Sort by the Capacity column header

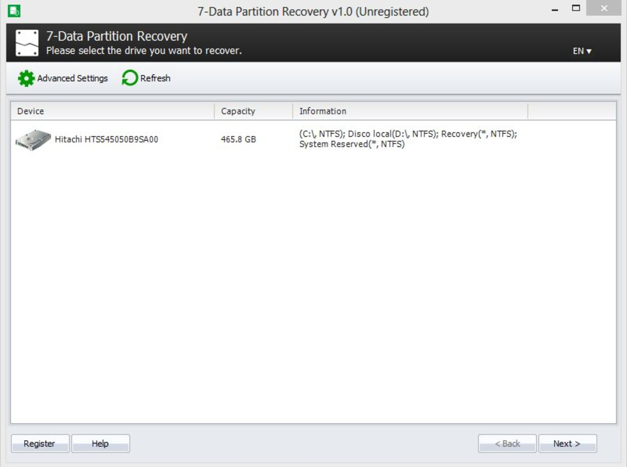click(253, 111)
